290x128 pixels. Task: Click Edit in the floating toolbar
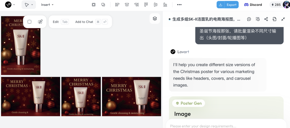tap(56, 22)
